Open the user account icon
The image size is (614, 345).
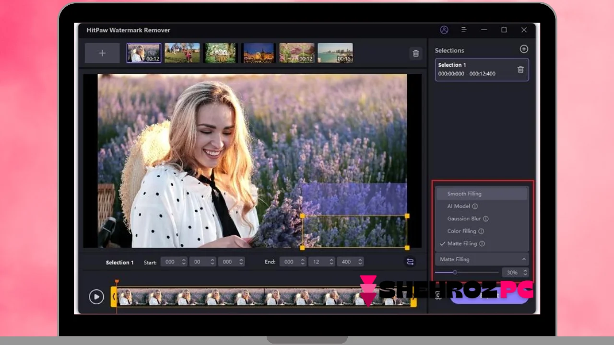pyautogui.click(x=444, y=30)
